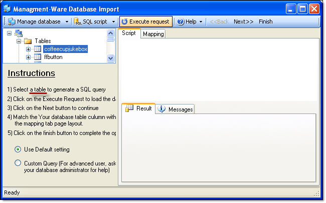Click the Tables folder icon
The image size is (326, 203).
(x=28, y=41)
